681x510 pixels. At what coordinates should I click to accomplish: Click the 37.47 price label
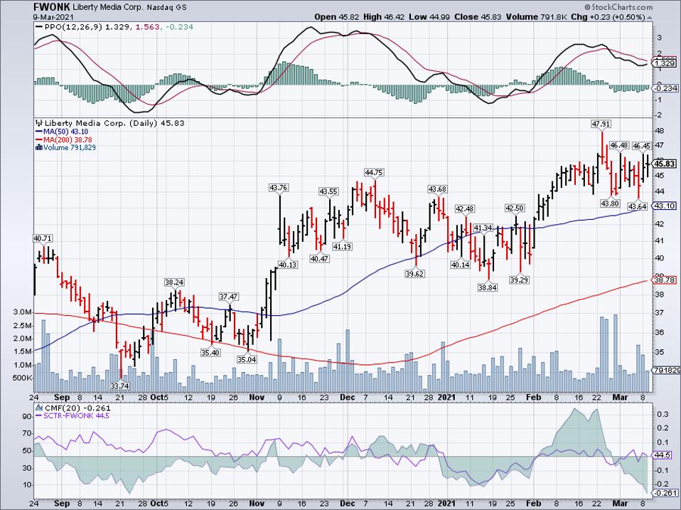click(228, 297)
